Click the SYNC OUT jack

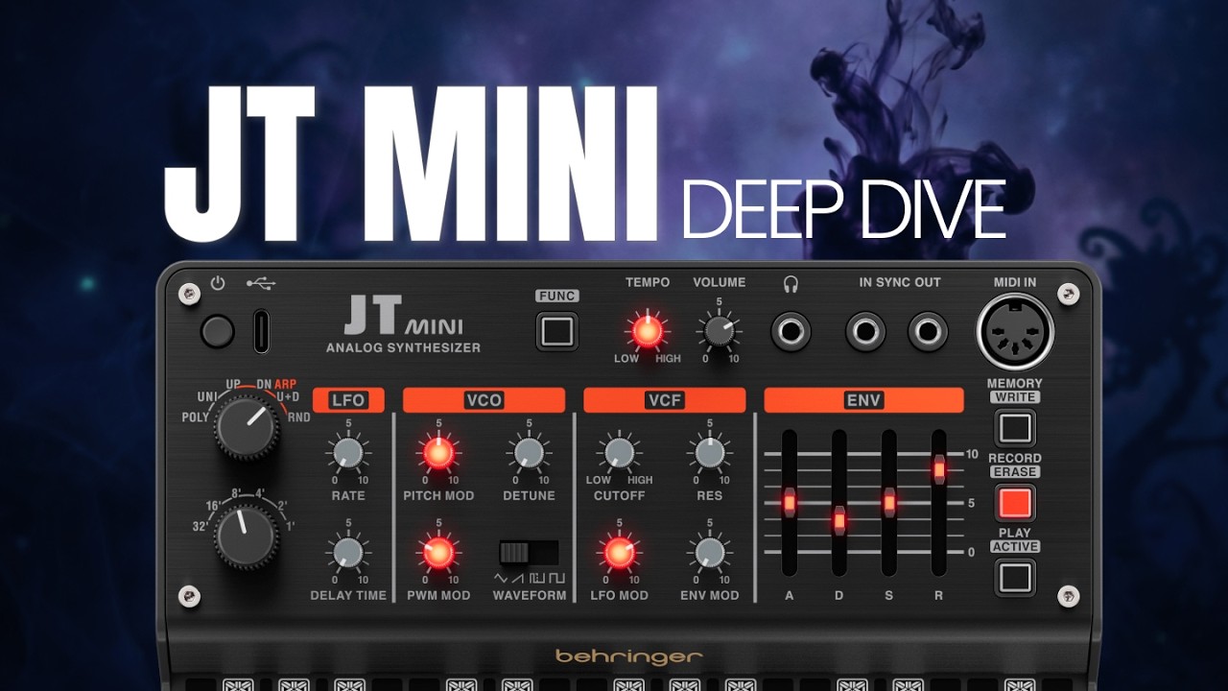click(x=928, y=332)
